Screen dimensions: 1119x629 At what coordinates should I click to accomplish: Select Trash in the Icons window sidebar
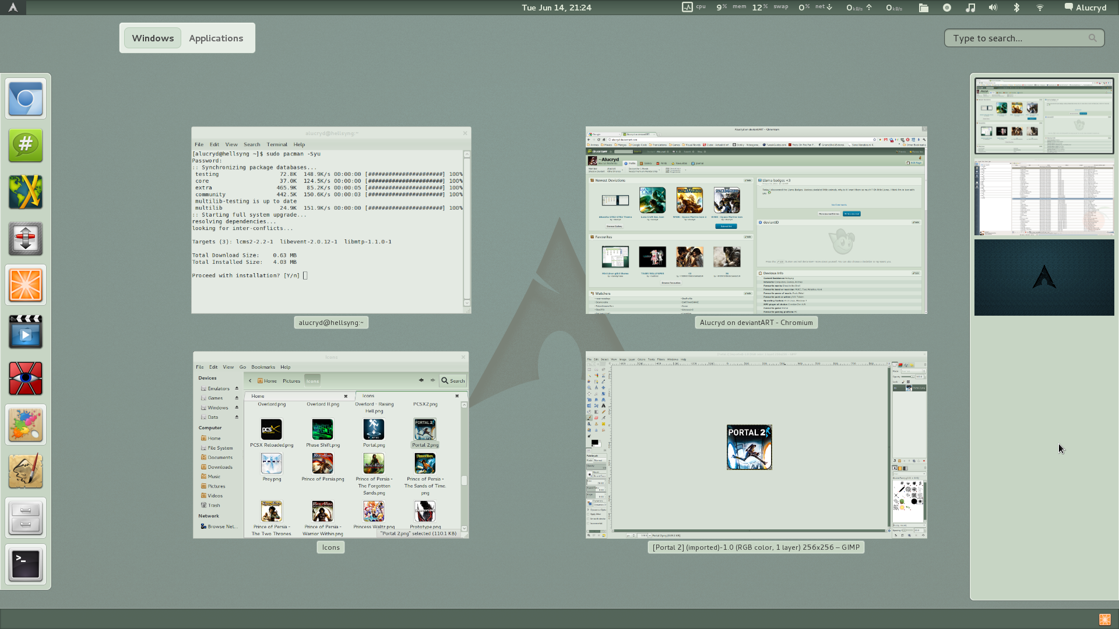click(x=210, y=506)
